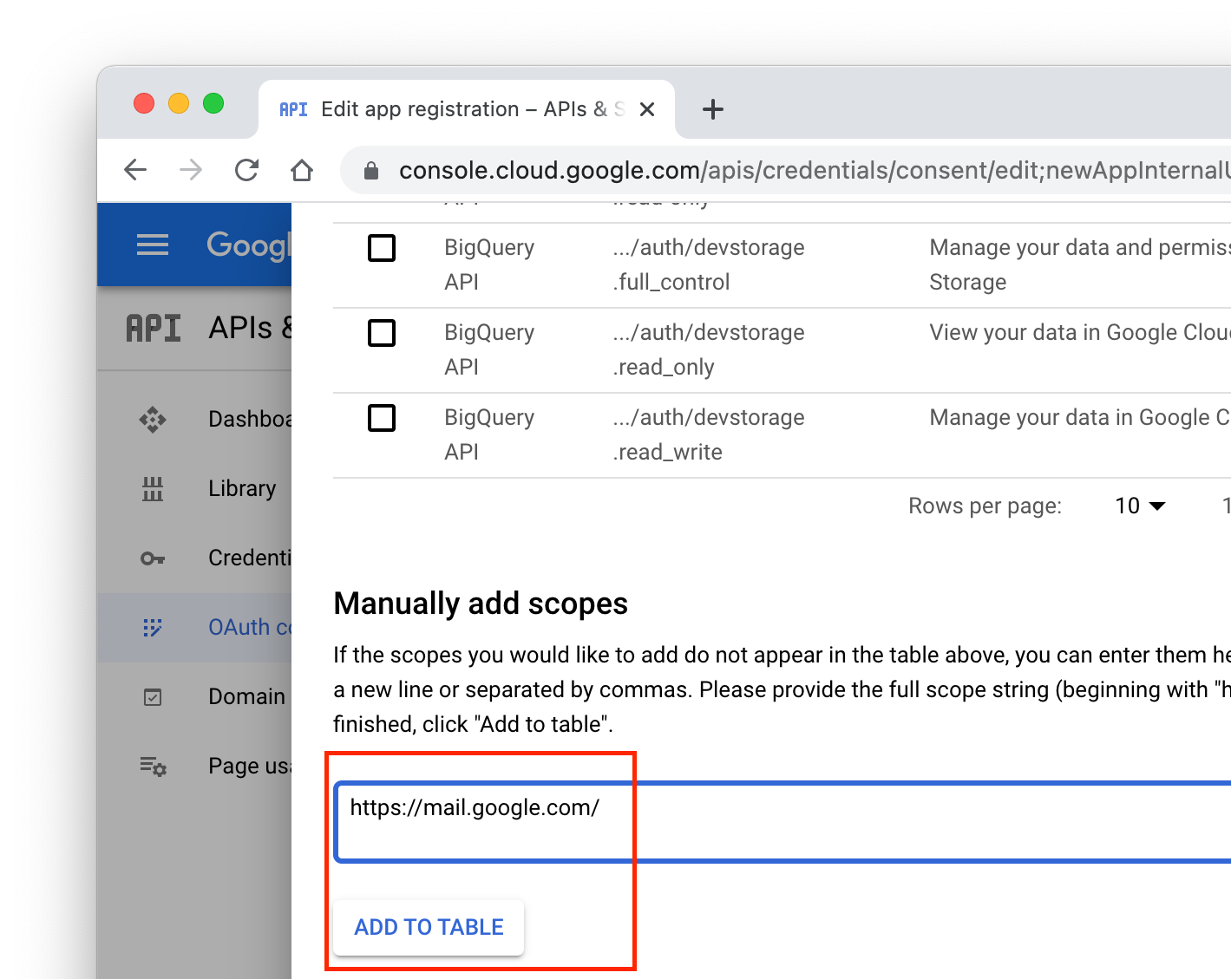This screenshot has width=1231, height=979.
Task: Click the Domain verification checkbox icon
Action: click(153, 697)
